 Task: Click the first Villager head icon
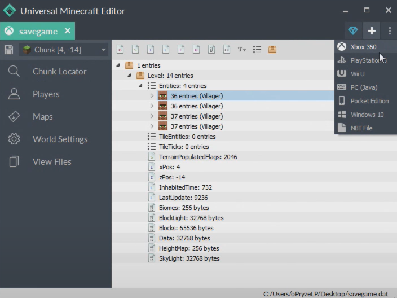[163, 96]
